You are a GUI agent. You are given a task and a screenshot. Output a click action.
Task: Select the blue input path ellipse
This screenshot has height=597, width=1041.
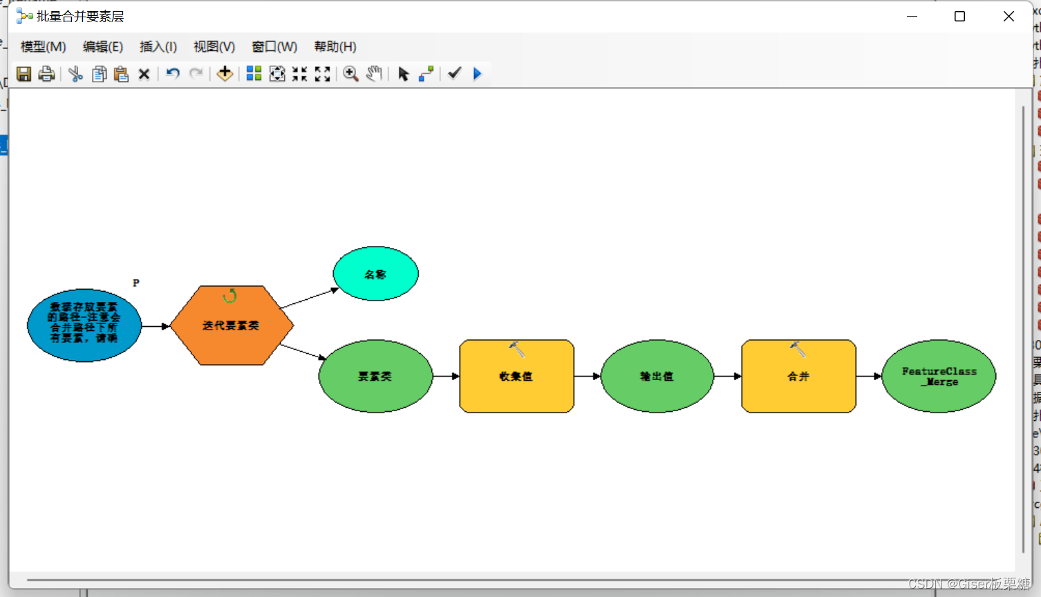(84, 325)
